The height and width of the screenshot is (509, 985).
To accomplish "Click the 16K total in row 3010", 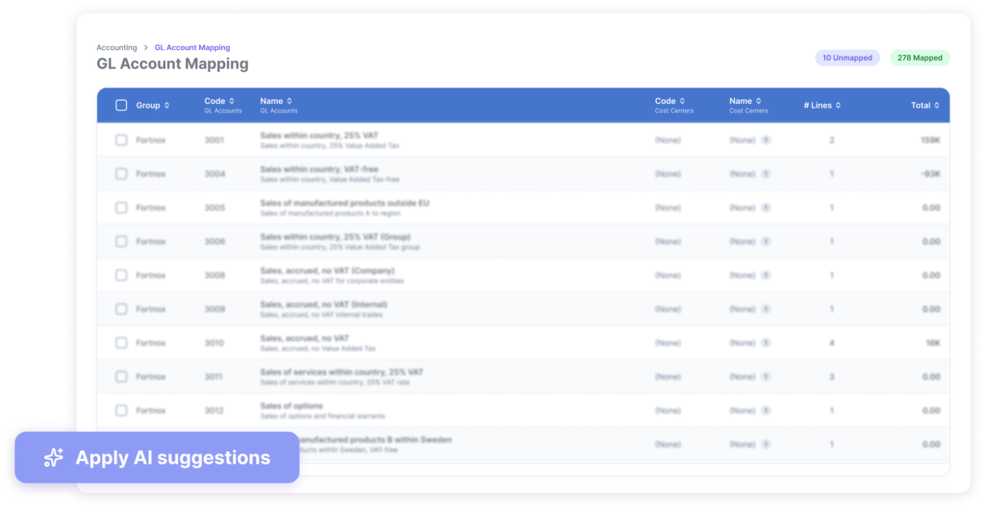I will point(933,344).
